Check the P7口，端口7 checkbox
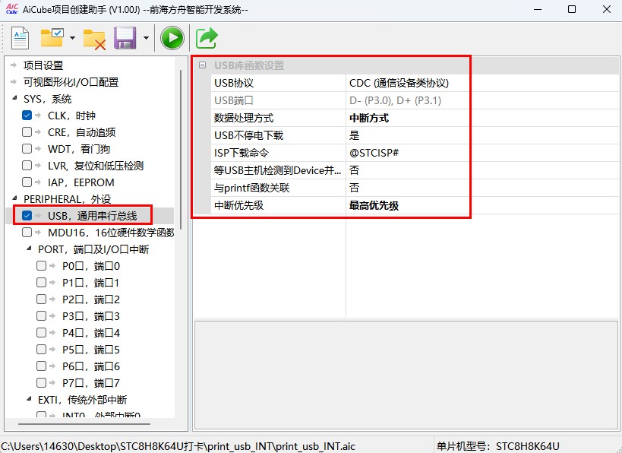This screenshot has height=453, width=622. coord(41,383)
